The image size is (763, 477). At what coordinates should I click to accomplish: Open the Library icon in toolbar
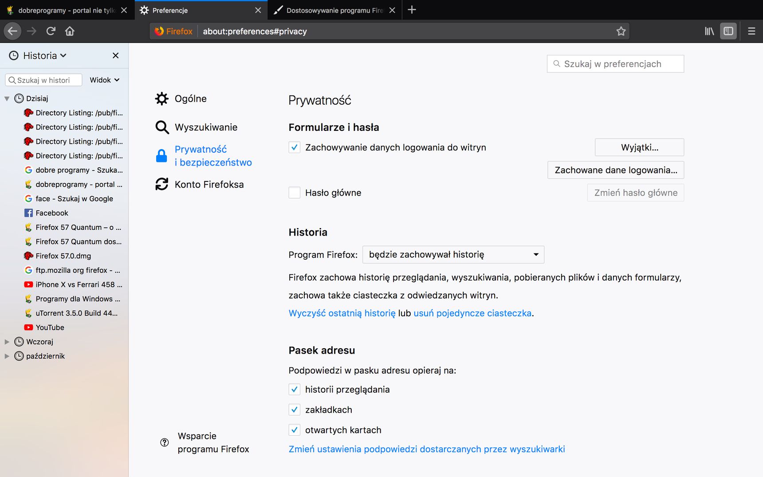[709, 31]
